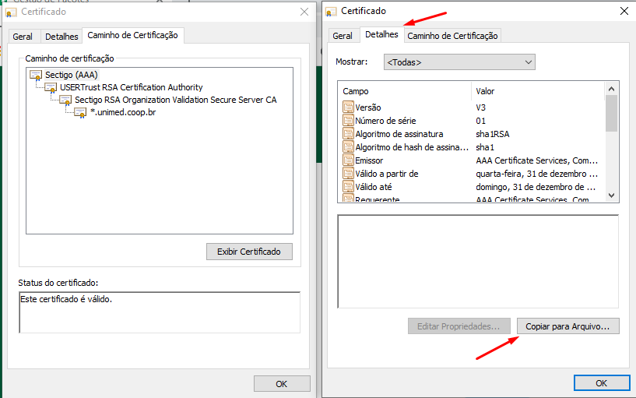636x398 pixels.
Task: Click the USERTrust RSA Certification Authority icon
Action: pos(51,88)
